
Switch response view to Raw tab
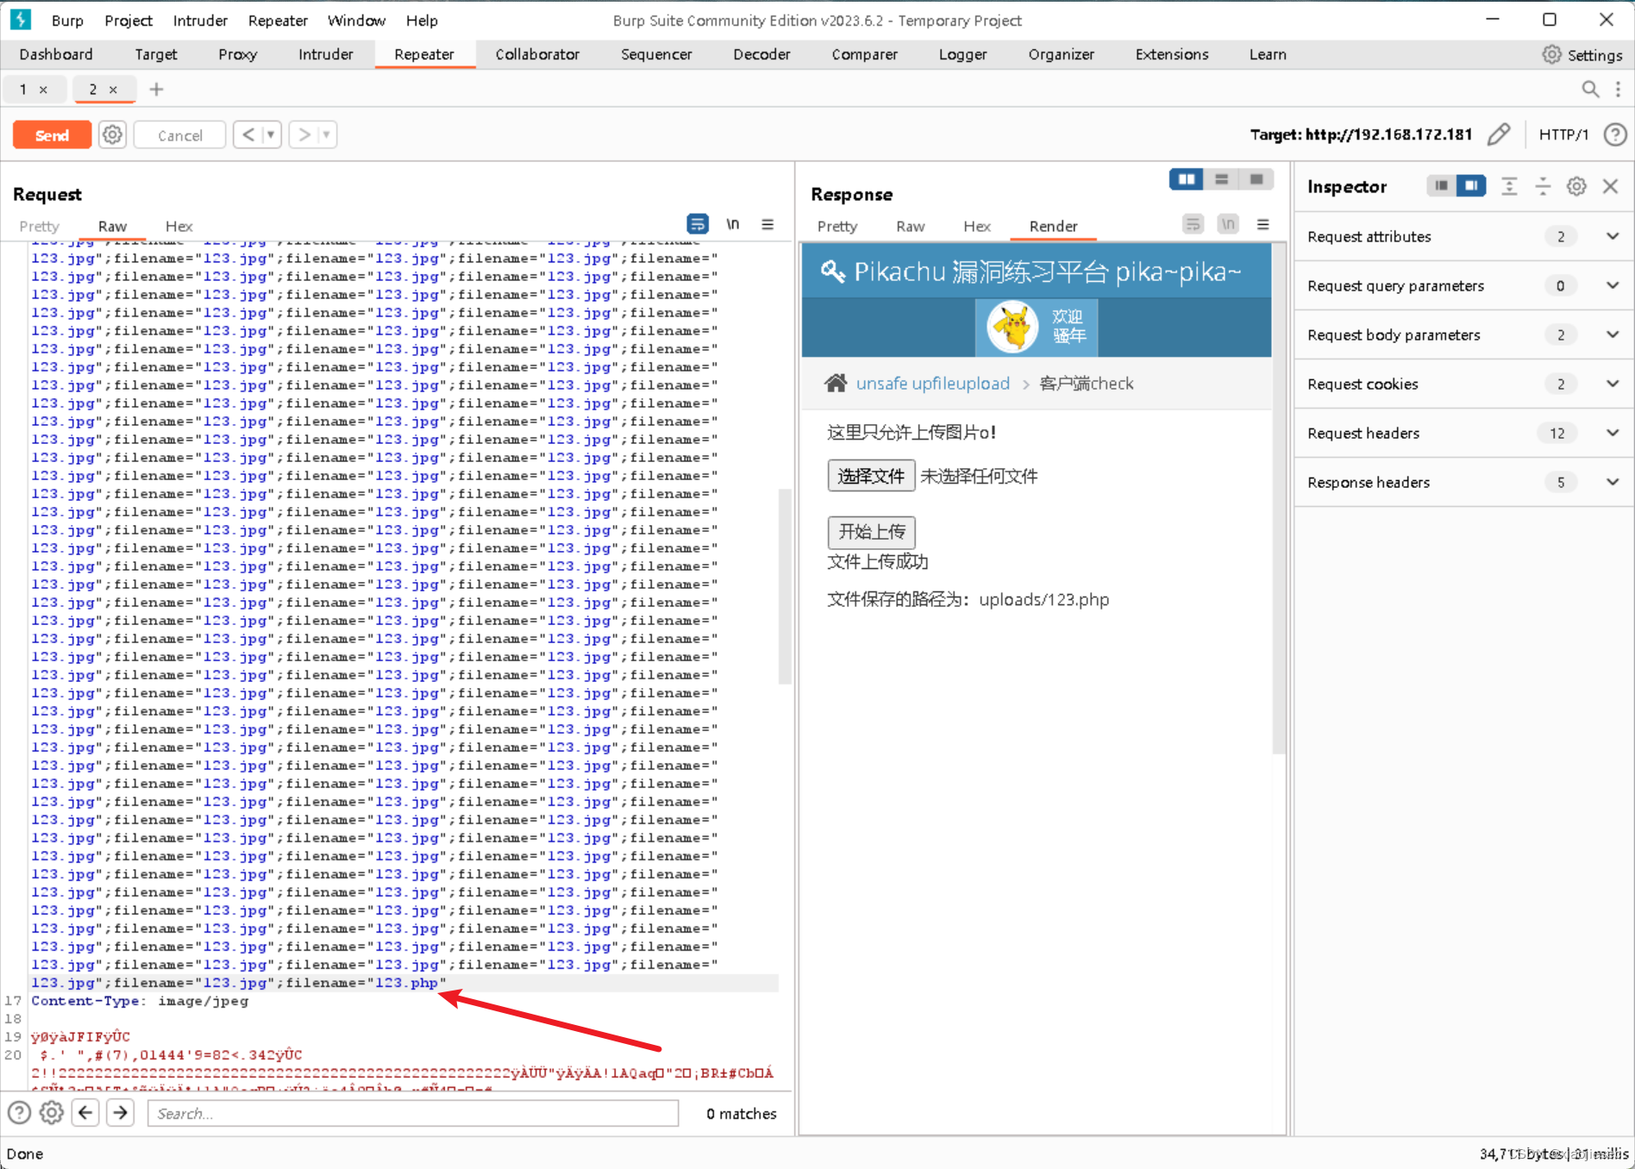[910, 226]
